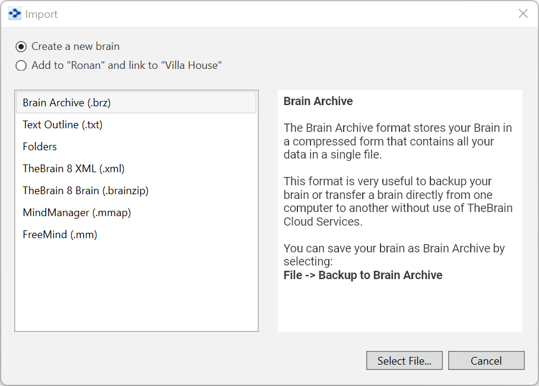
Task: Click "File -> Backup to Brain Archive" text
Action: [363, 275]
